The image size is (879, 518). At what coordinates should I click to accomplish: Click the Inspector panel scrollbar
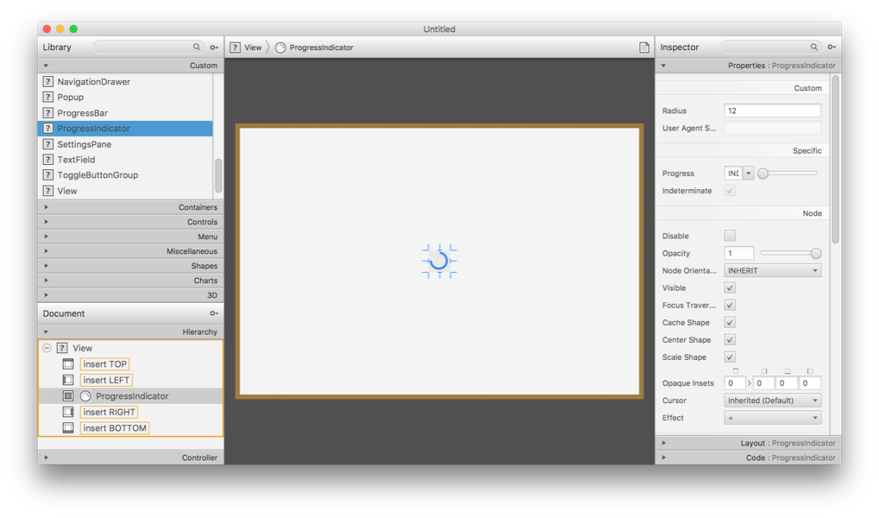(x=835, y=160)
